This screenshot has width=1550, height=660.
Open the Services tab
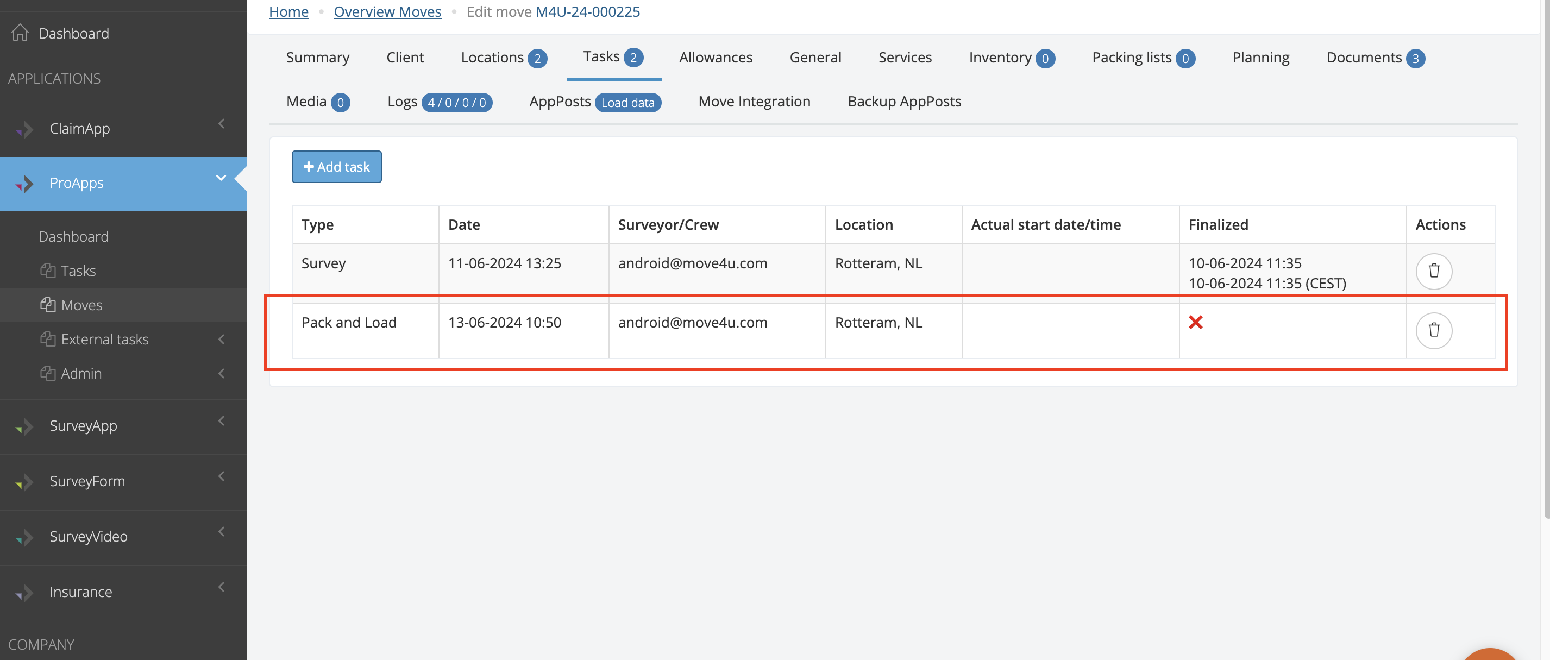point(905,58)
